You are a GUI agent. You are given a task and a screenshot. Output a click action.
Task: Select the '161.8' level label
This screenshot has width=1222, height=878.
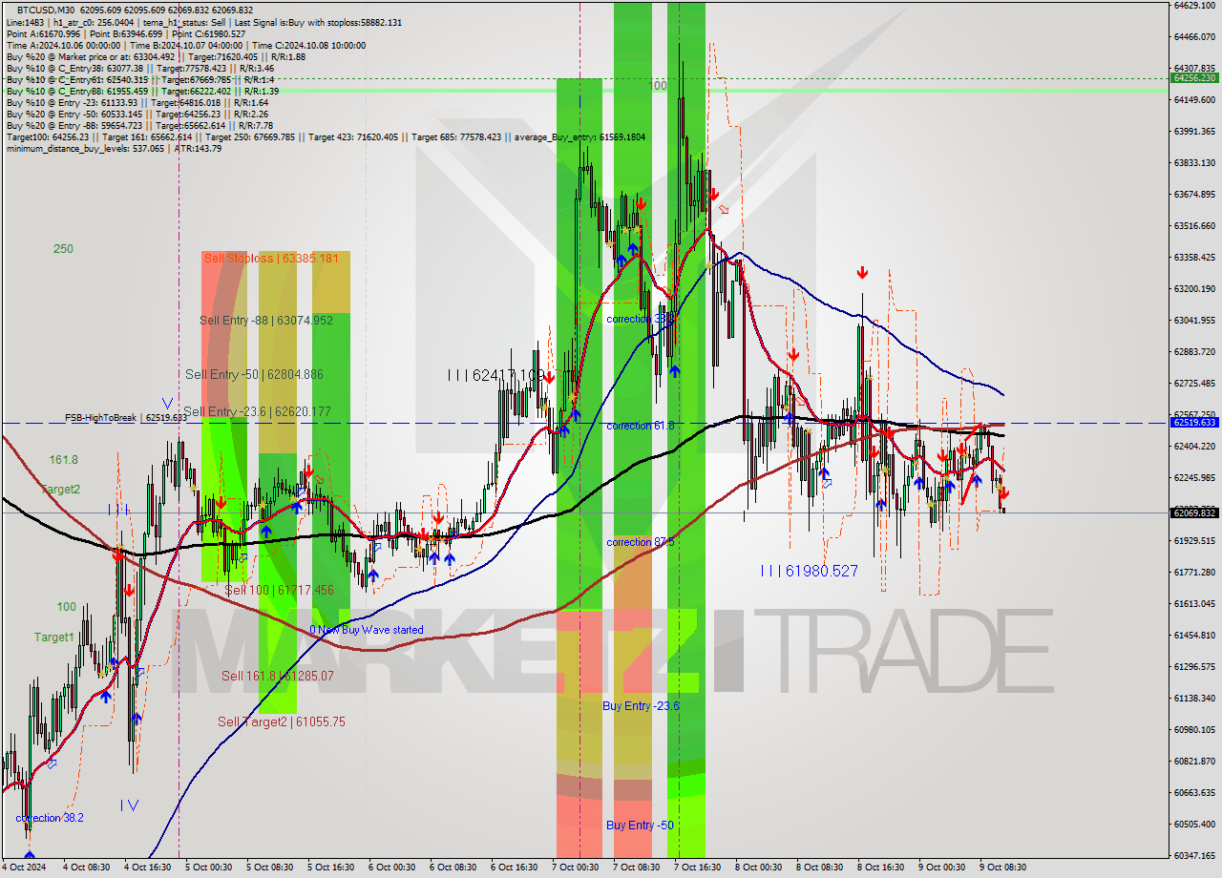(x=64, y=460)
